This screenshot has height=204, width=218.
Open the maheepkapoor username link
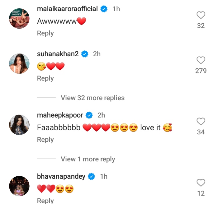[60, 115]
